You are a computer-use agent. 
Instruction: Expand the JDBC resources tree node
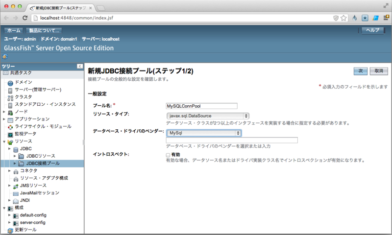[15, 156]
